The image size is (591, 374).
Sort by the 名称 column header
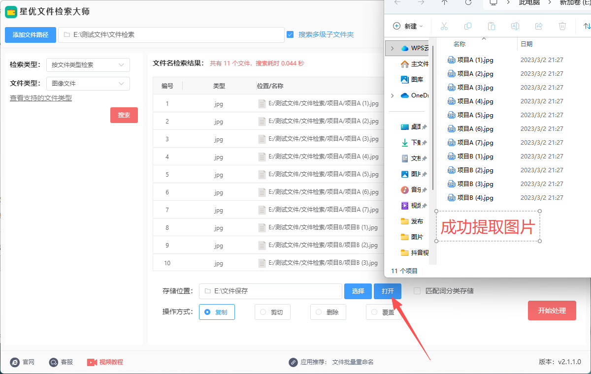click(x=459, y=44)
